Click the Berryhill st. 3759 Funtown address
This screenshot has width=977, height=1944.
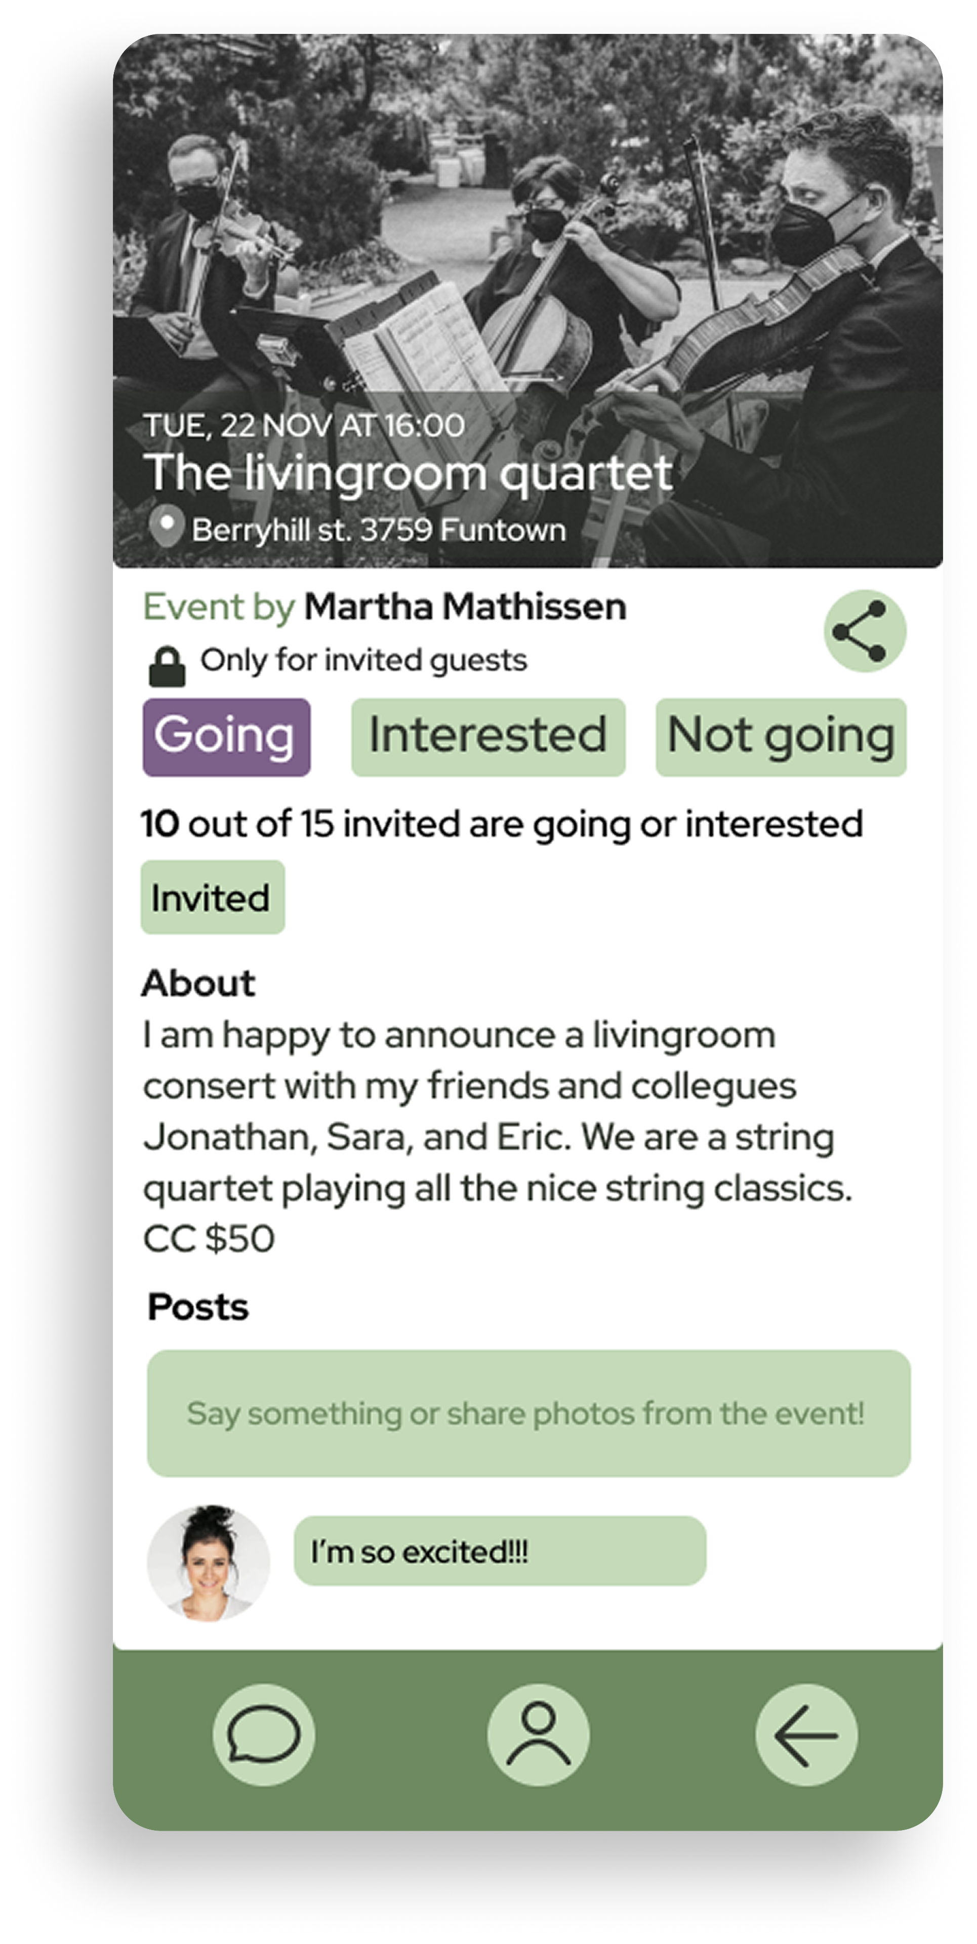pyautogui.click(x=378, y=530)
